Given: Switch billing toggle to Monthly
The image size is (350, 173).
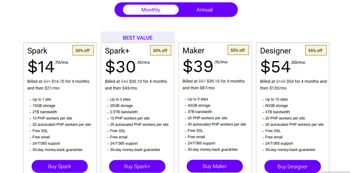Looking at the screenshot, I should click(x=150, y=10).
